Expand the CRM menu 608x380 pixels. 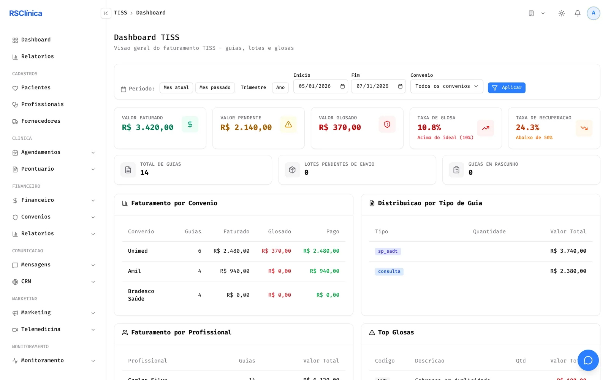(x=53, y=282)
